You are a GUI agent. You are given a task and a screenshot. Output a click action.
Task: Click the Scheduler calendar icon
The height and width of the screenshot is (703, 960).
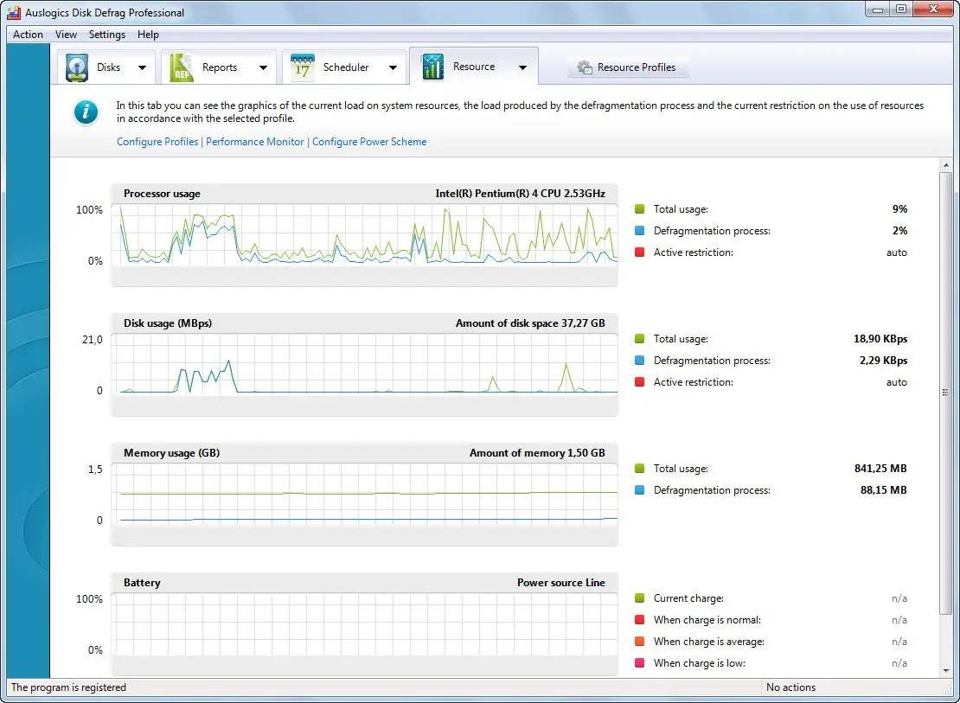tap(303, 67)
